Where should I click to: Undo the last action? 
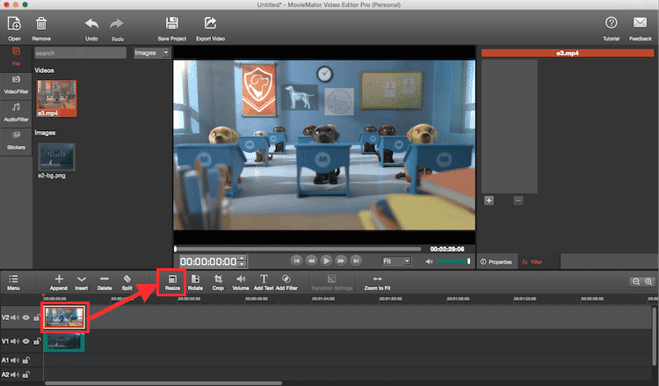click(91, 24)
